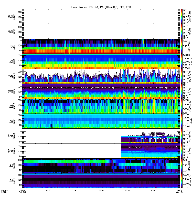Image resolution: width=192 pixels, height=205 pixels.
Task: Click the color bar beside thd fbk edc12 panel
Action: click(x=182, y=106)
